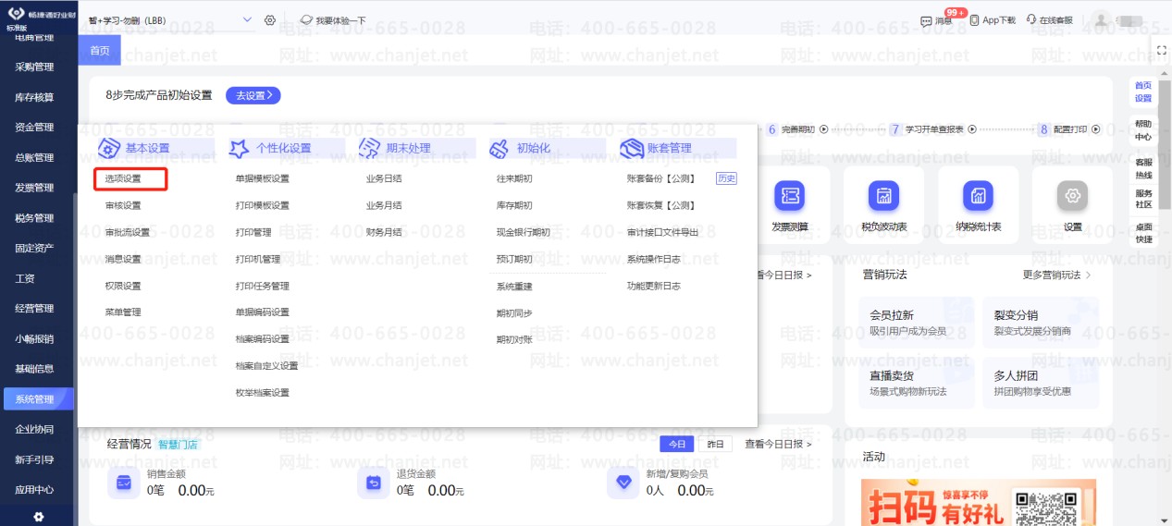Click the 期末处理 header icon
This screenshot has width=1172, height=526.
click(370, 148)
